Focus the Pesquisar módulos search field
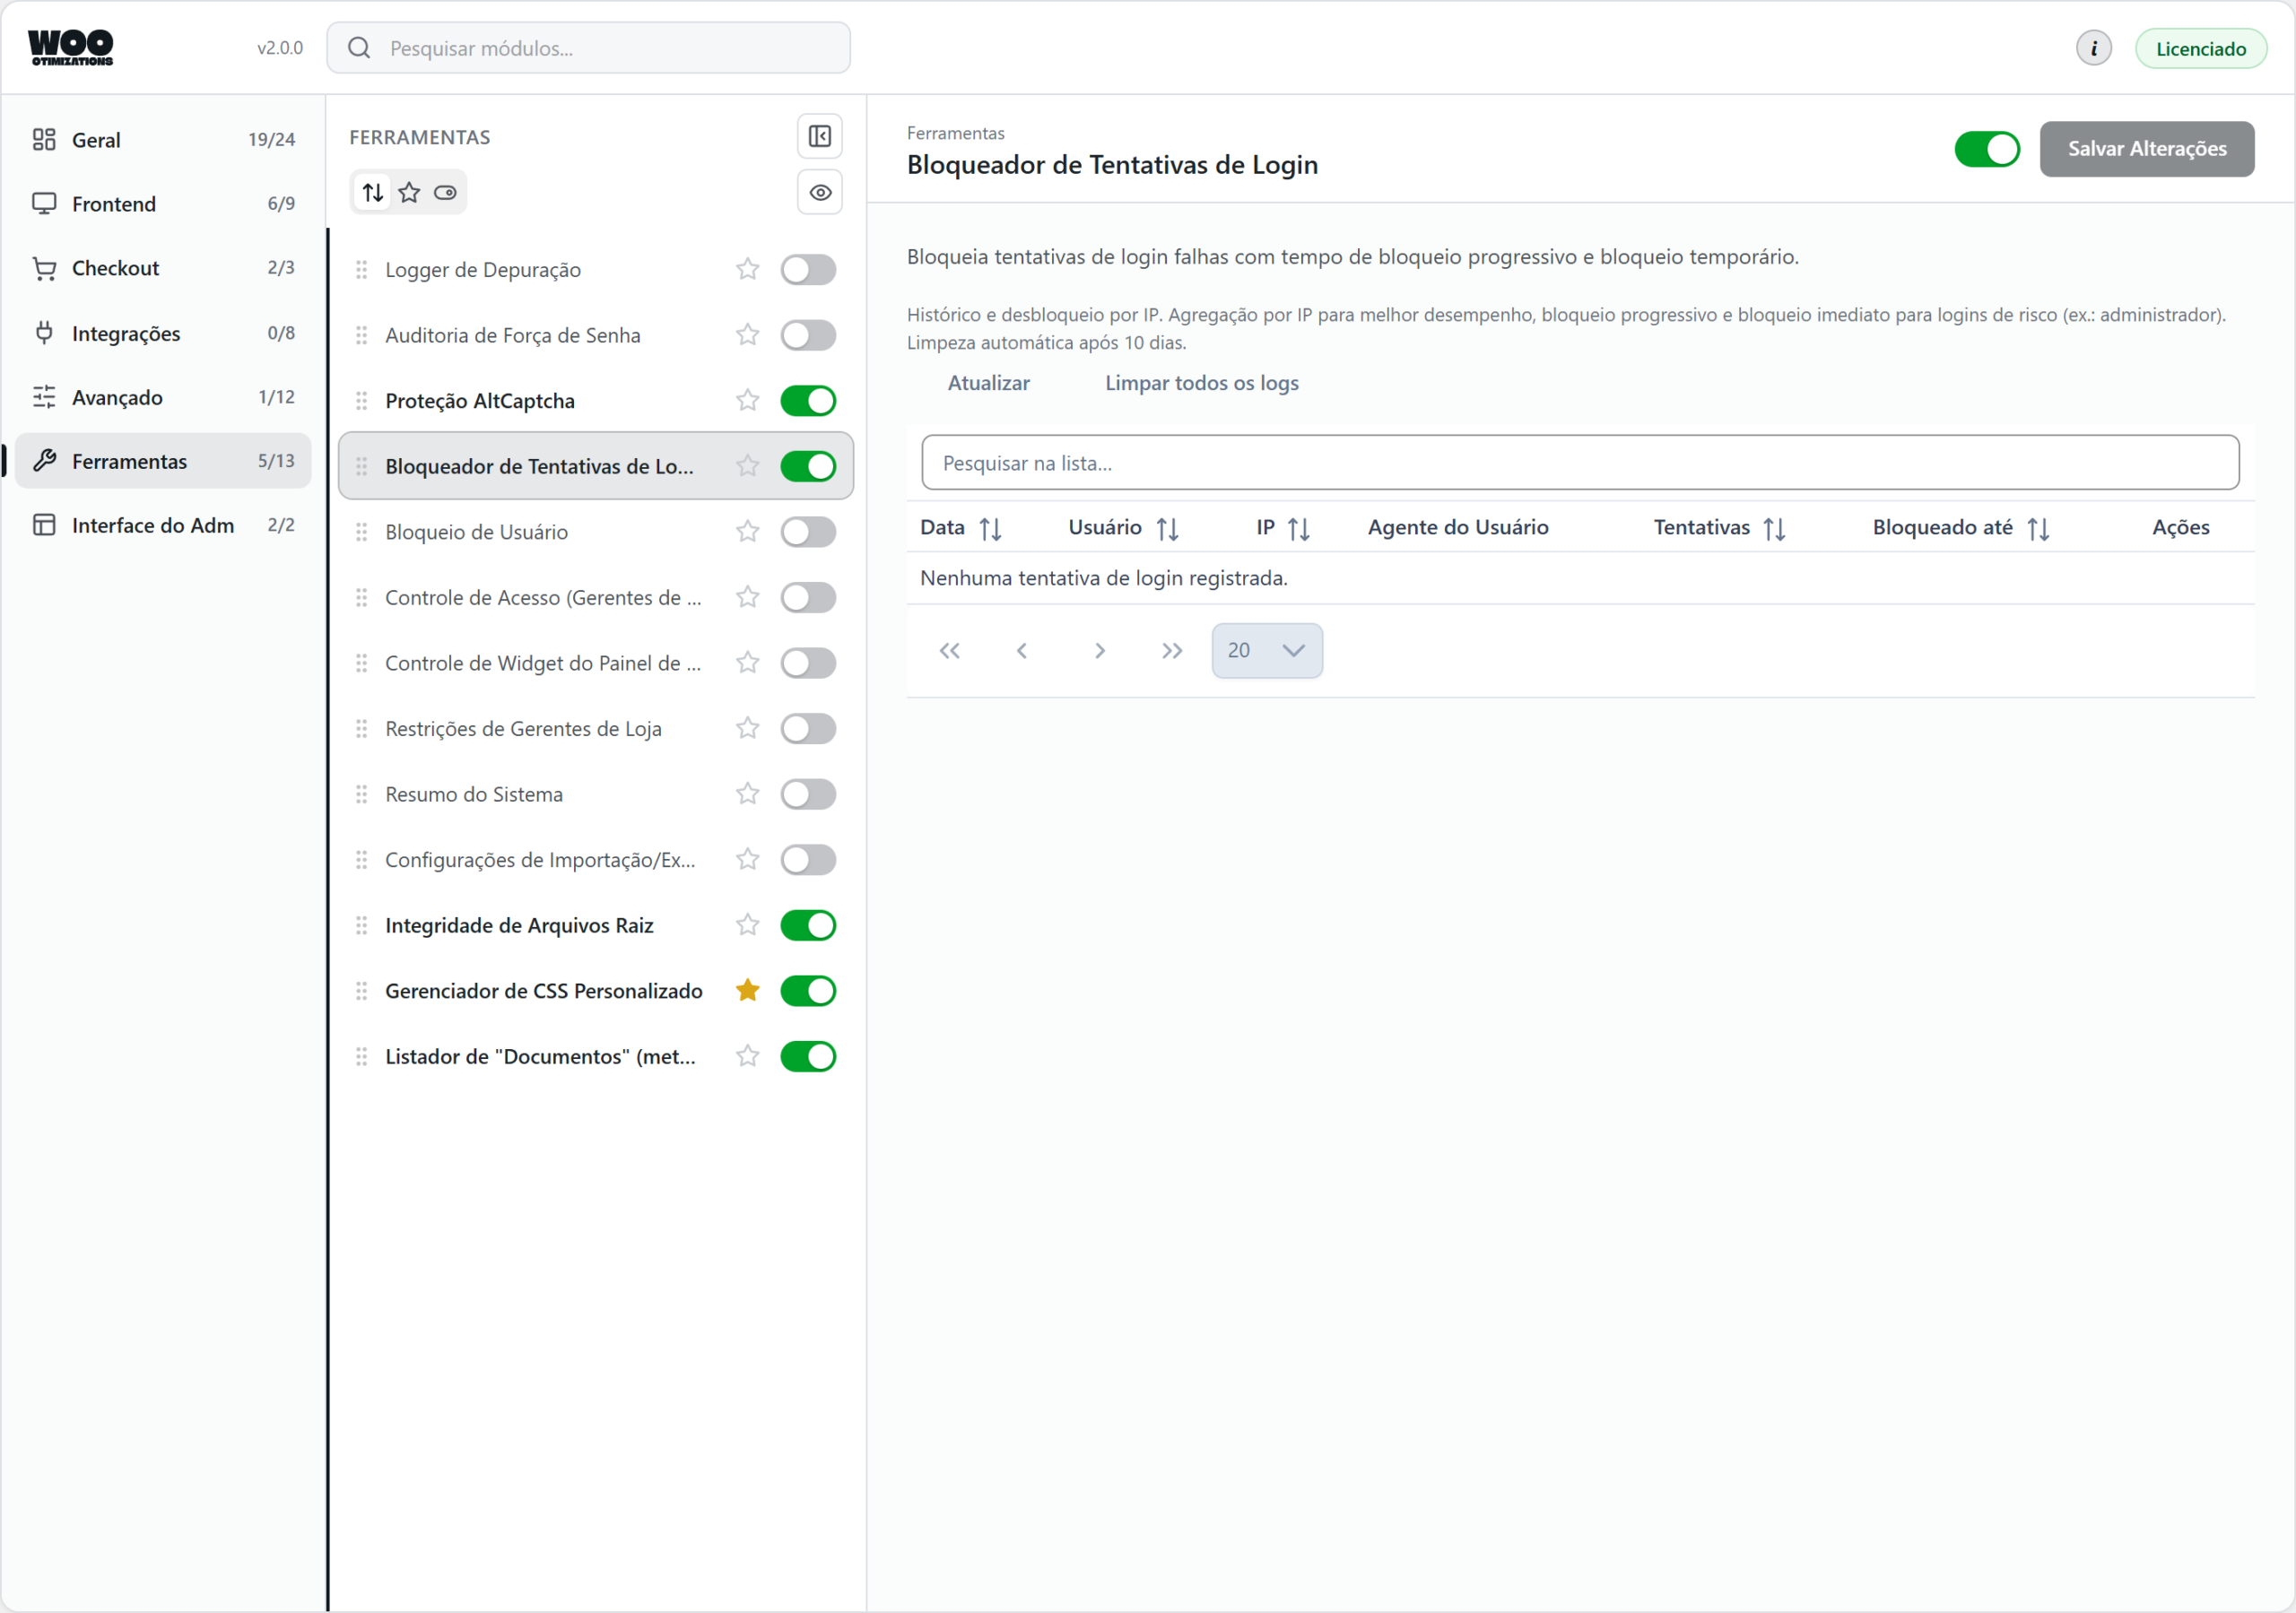This screenshot has width=2296, height=1613. (x=588, y=48)
